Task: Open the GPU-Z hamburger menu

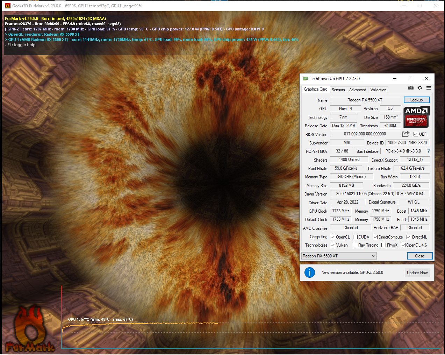Action: [429, 88]
